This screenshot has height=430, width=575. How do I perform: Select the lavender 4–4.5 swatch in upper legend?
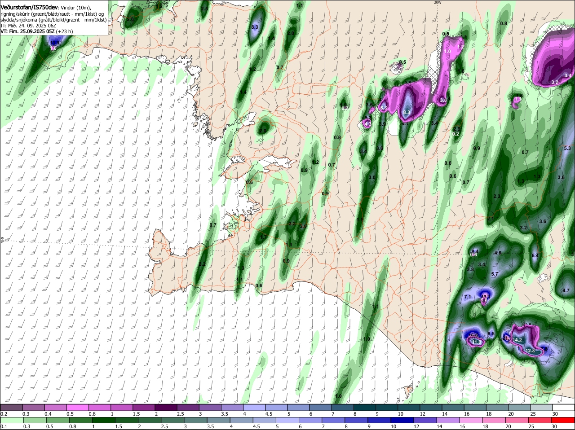click(254, 407)
